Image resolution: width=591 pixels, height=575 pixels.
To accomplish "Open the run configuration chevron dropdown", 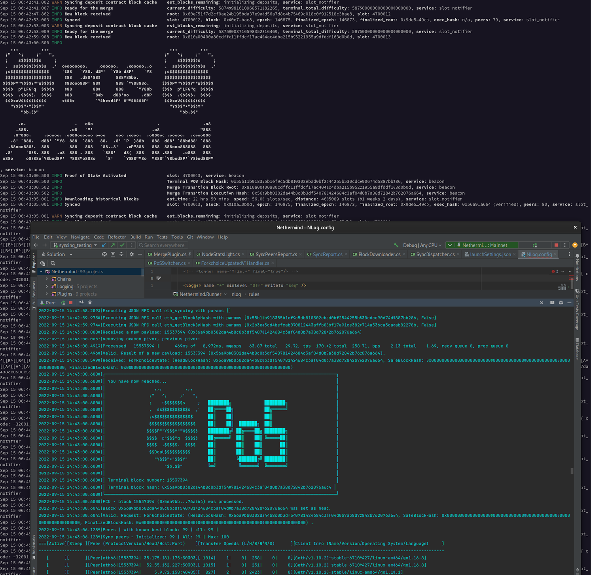I will [450, 245].
